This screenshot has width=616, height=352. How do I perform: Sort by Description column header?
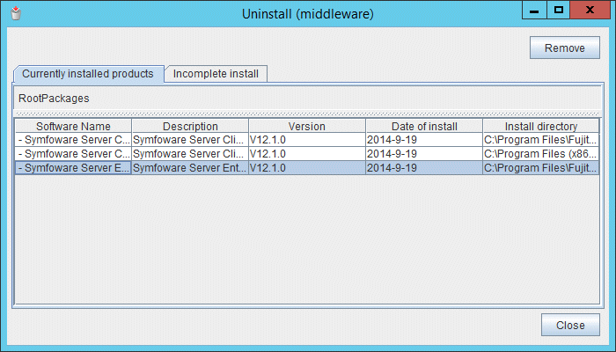[190, 126]
